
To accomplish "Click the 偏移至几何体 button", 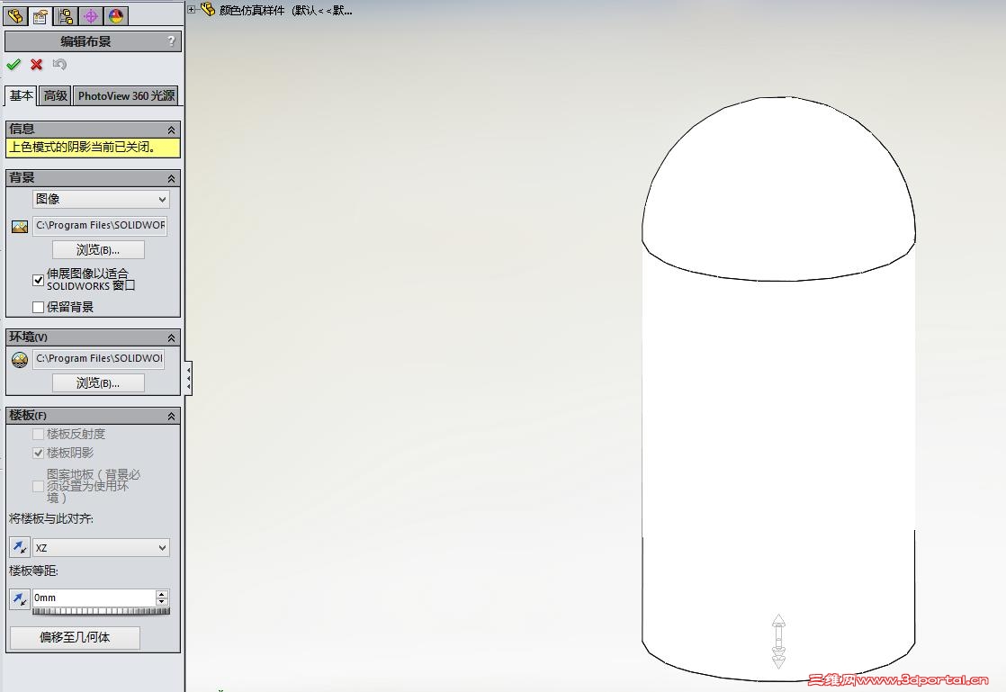I will tap(75, 637).
